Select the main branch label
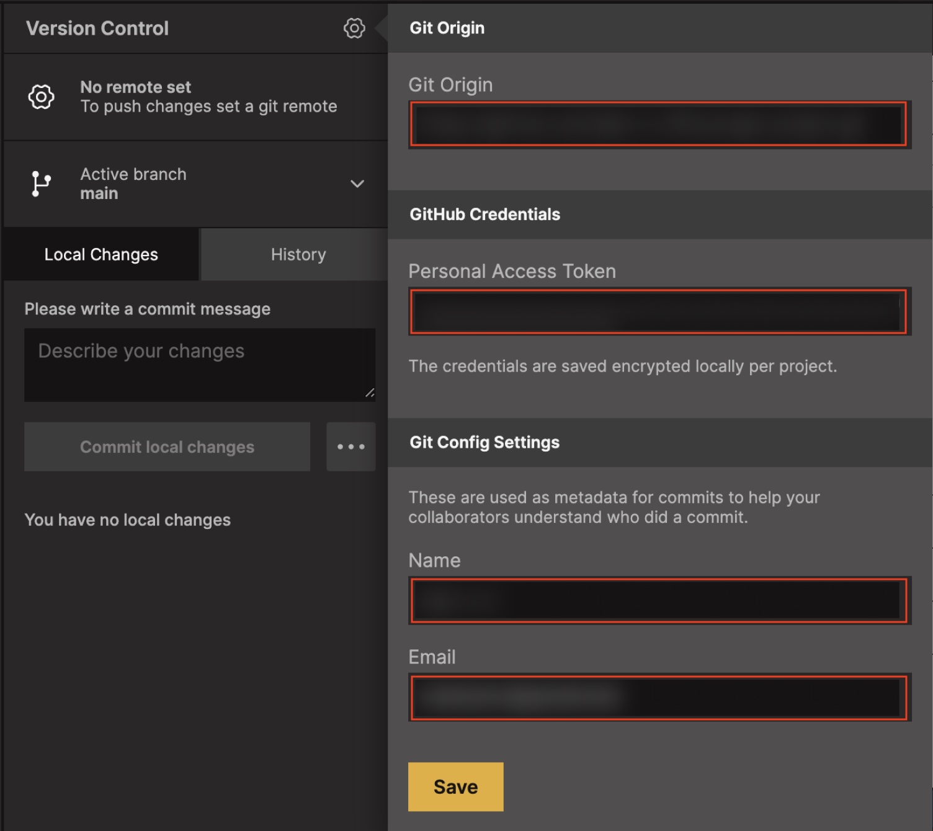933x831 pixels. pos(99,193)
